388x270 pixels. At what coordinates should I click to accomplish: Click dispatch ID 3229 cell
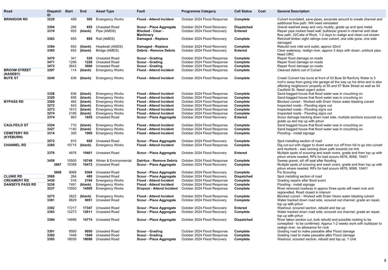[51, 19]
